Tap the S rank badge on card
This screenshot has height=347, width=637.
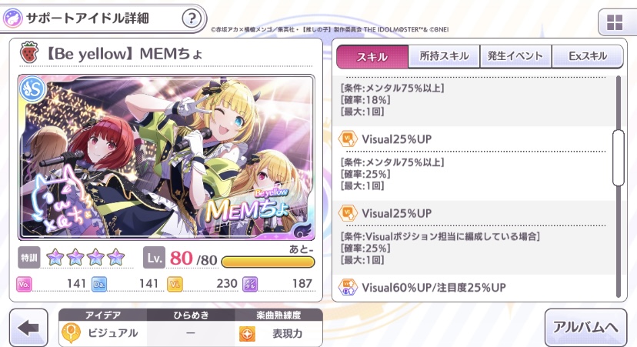(x=33, y=89)
